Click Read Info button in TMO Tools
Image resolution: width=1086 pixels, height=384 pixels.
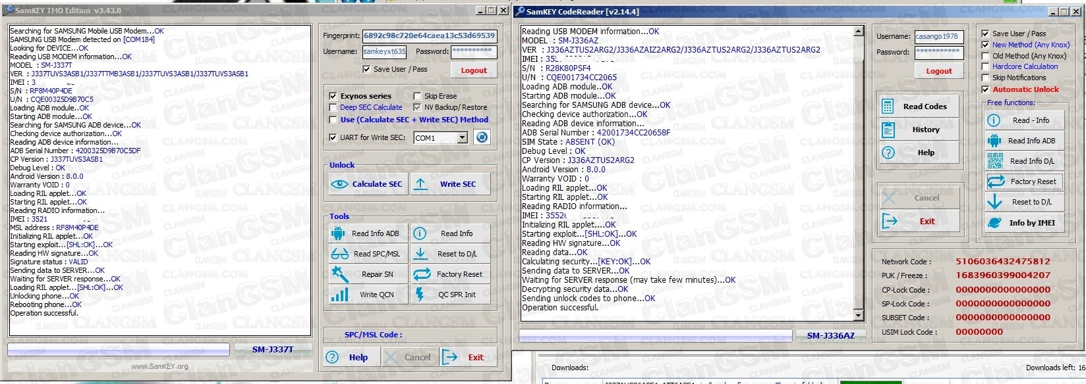coord(451,233)
